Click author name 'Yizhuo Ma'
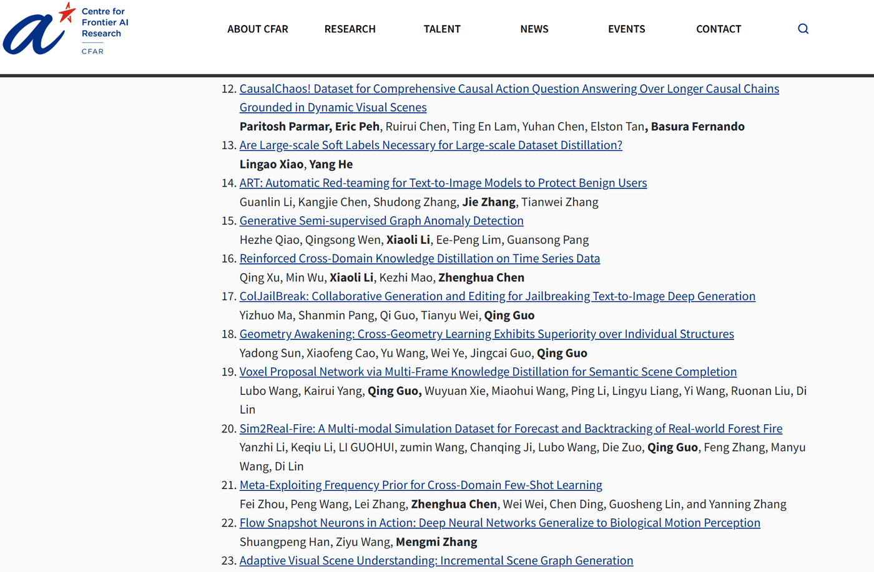 click(x=266, y=315)
